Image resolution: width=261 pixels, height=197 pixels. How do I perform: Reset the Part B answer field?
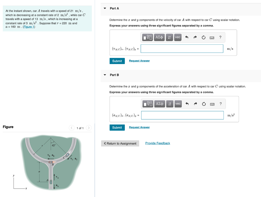click(x=204, y=104)
